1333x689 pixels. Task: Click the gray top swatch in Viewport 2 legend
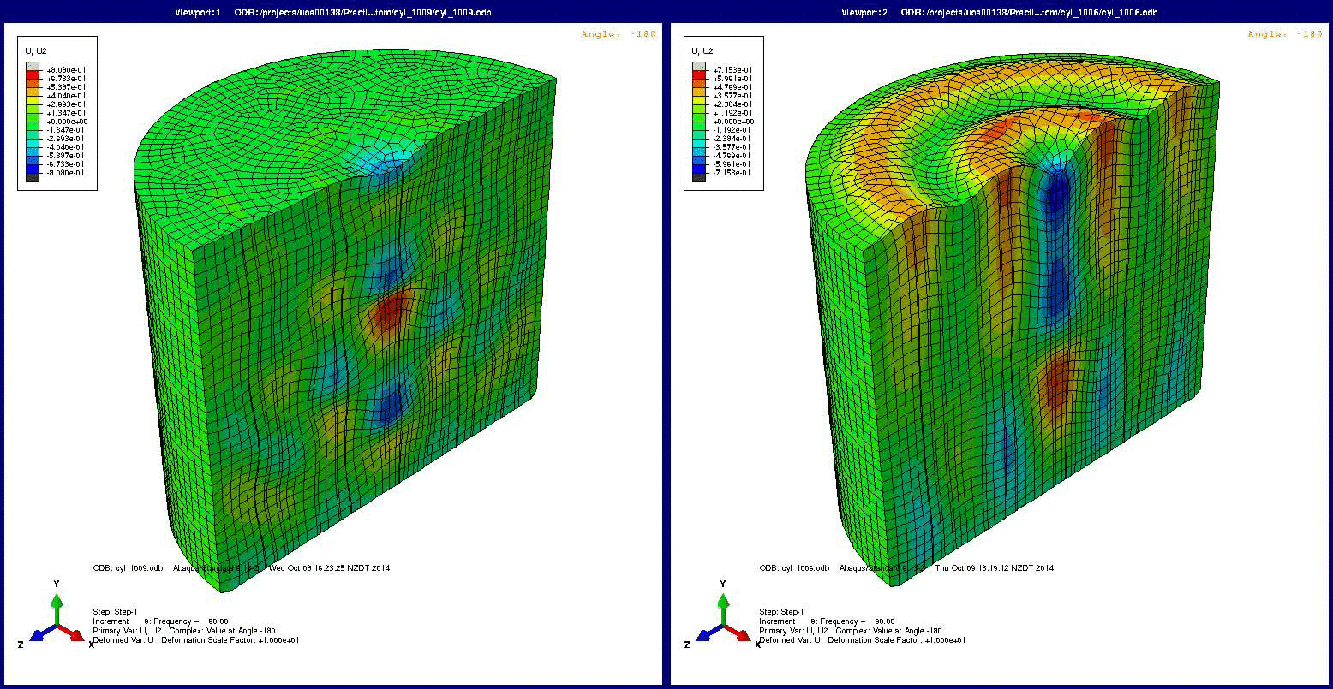coord(698,67)
